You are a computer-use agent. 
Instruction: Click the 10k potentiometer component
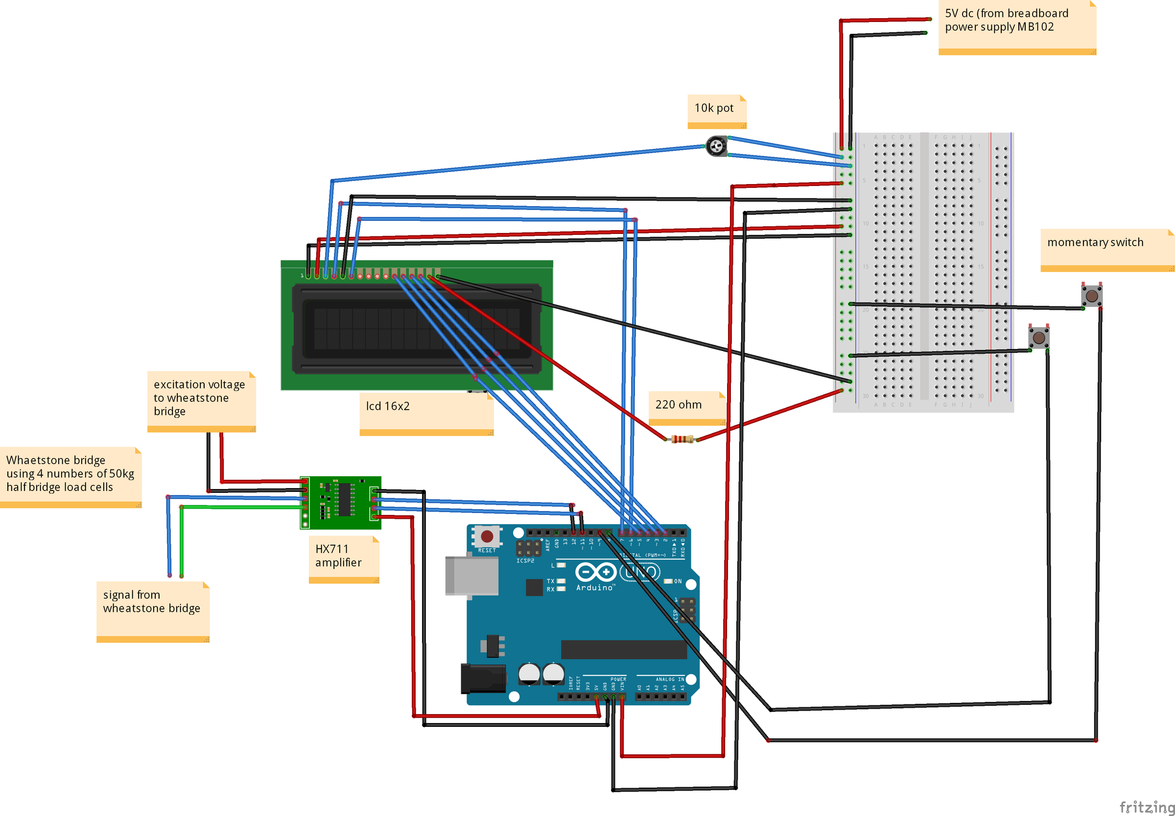716,146
